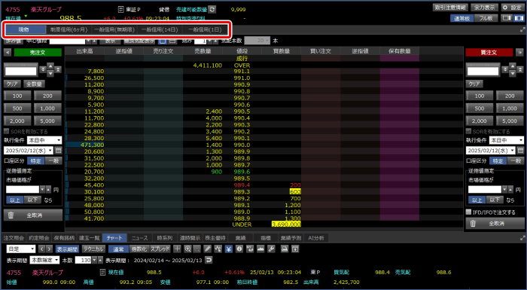Open buy-side date 2025/02/12(水) dropdown
Screen dimensions: 527x290
pyautogui.click(x=491, y=150)
